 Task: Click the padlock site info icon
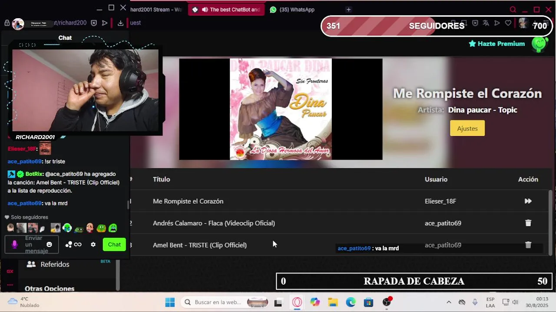(x=7, y=23)
